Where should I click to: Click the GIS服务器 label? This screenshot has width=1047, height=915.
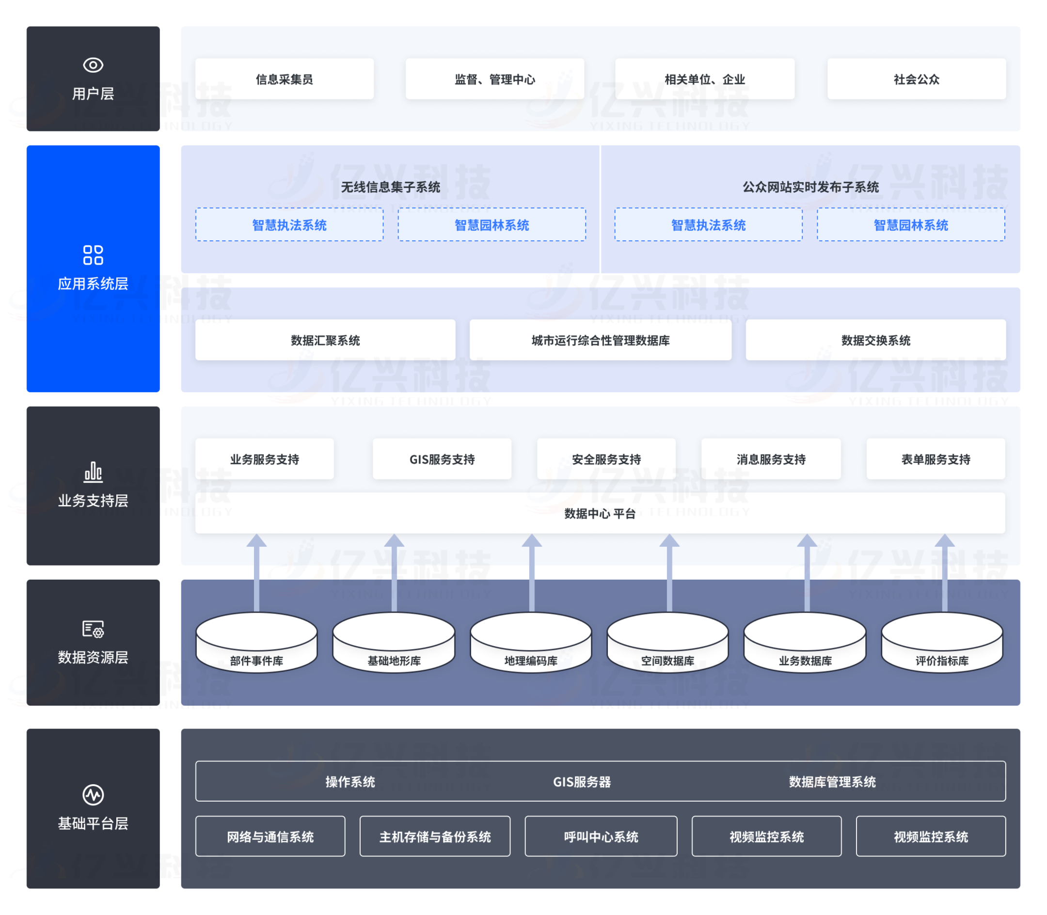point(582,781)
